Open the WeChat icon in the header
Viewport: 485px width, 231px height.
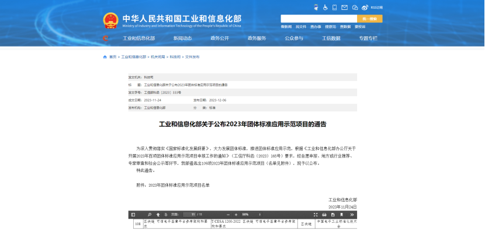(x=355, y=8)
